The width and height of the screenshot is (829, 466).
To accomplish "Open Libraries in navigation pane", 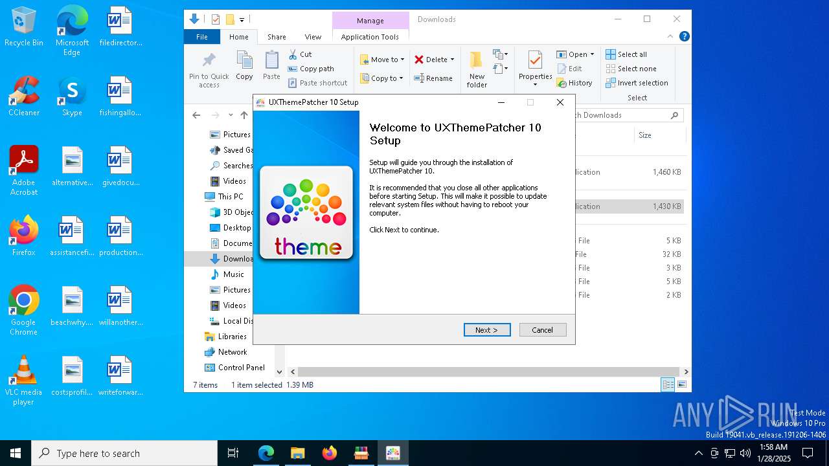I will tap(232, 337).
